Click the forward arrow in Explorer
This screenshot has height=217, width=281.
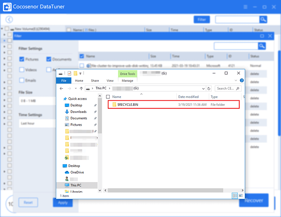[x=69, y=88]
